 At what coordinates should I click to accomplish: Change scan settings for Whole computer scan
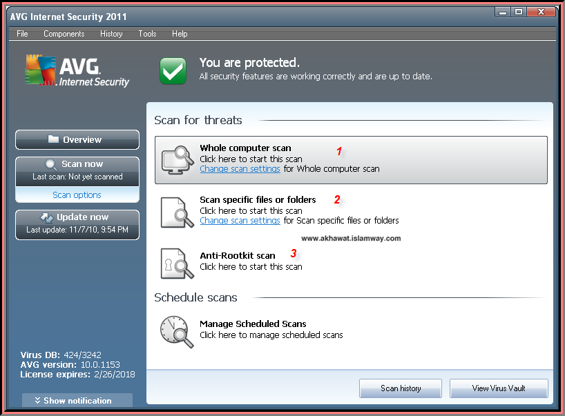[x=240, y=169]
